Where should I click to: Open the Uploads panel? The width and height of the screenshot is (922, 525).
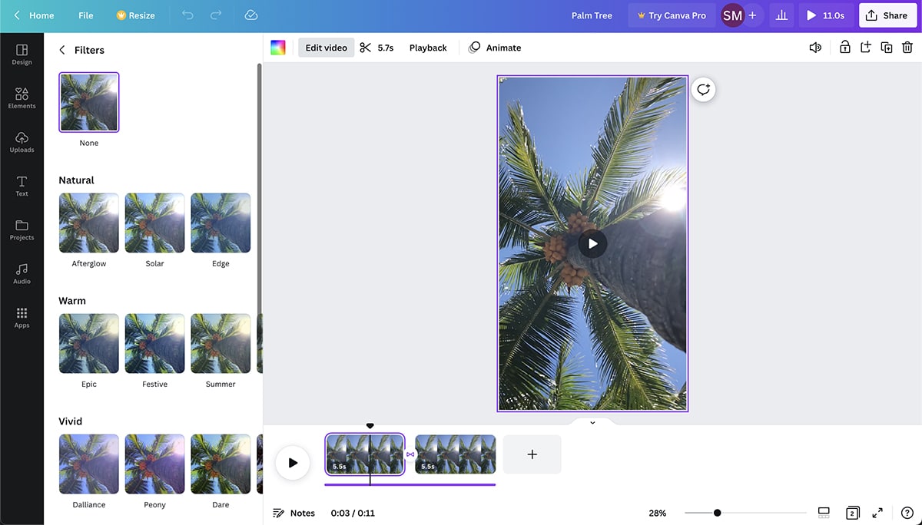22,140
